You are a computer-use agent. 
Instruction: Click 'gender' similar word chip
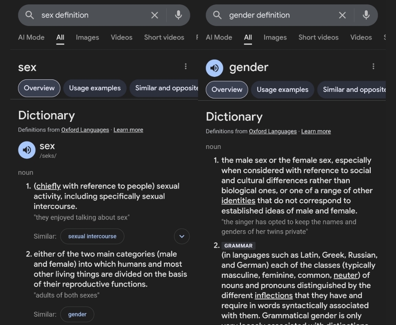[x=77, y=314]
